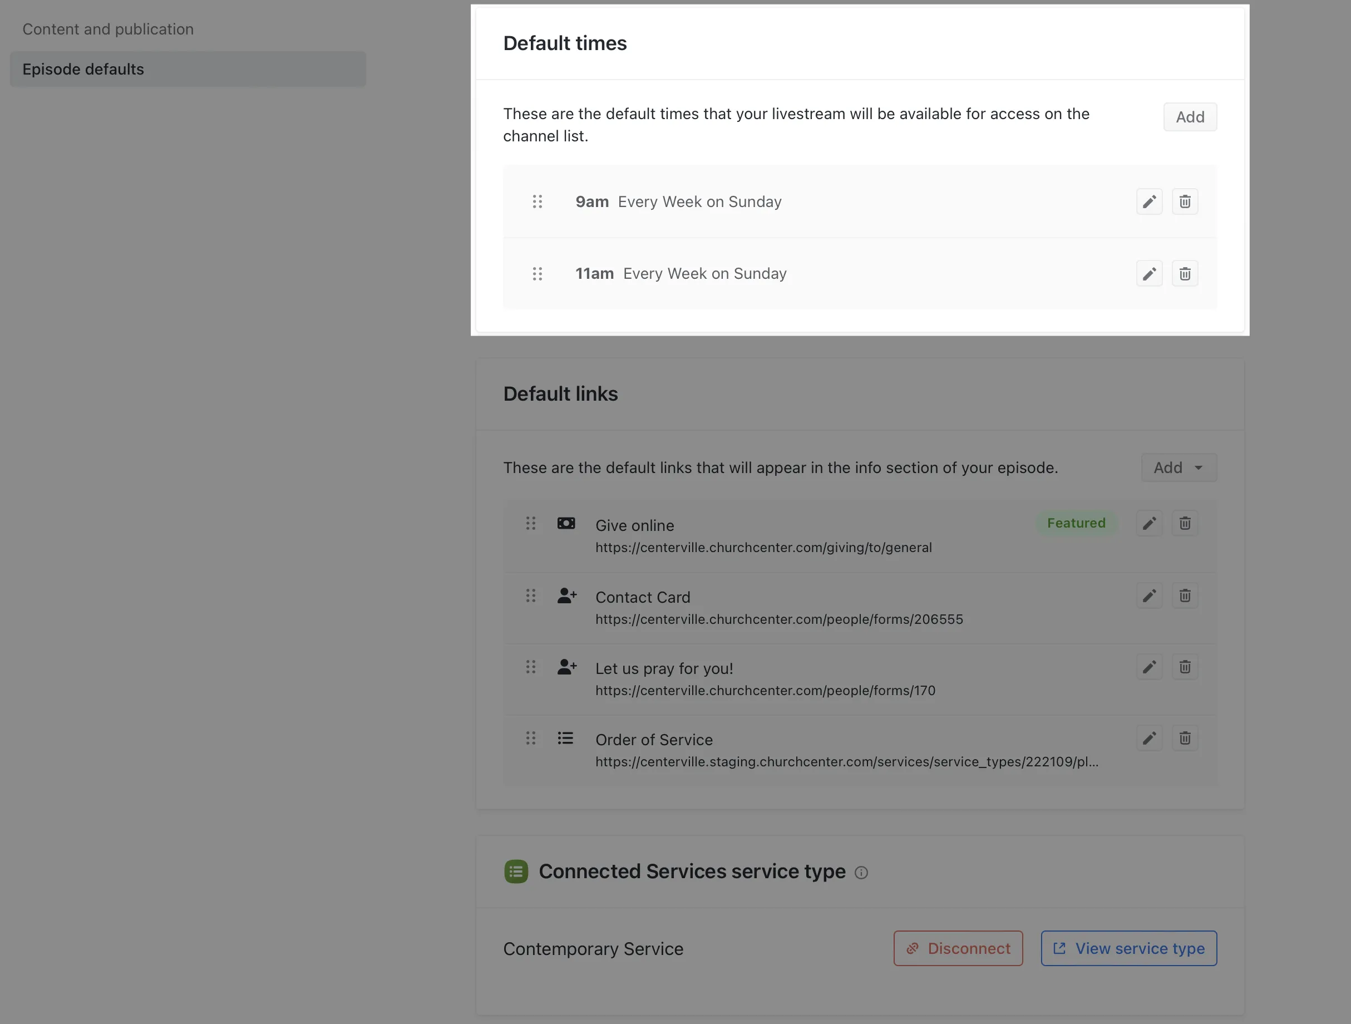Delete the 9am Sunday default time
Screen dimensions: 1351x1024
coord(1184,201)
